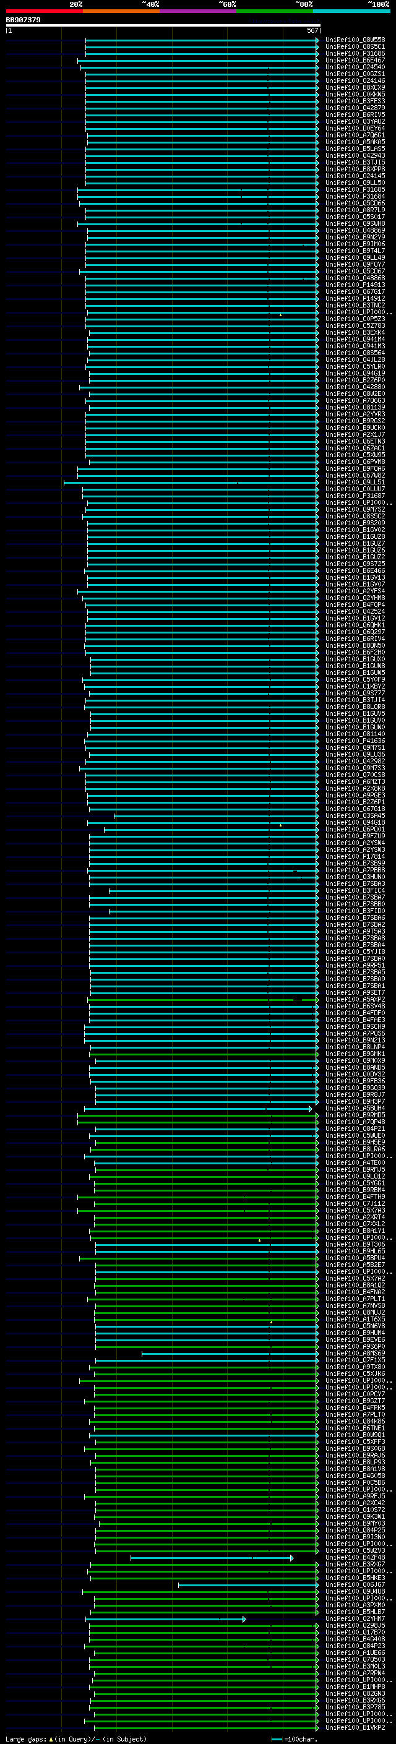
Task: Click the '=100char.' scale legend
Action: (300, 1738)
